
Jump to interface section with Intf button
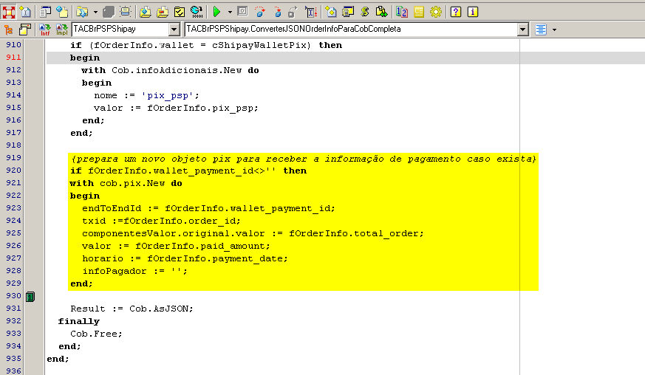coord(45,30)
